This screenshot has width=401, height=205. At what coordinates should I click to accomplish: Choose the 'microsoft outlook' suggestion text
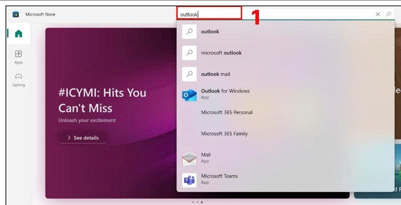pos(221,53)
